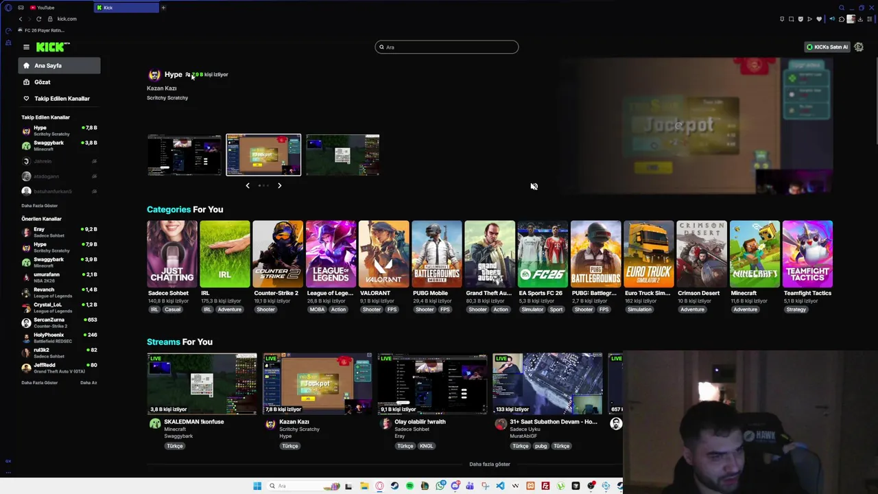This screenshot has width=878, height=494.
Task: Go to previous featured stream
Action: coord(248,185)
